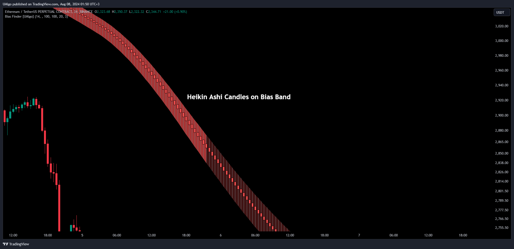514x249 pixels.
Task: Click the high price value 2,350.37
Action: (121, 12)
